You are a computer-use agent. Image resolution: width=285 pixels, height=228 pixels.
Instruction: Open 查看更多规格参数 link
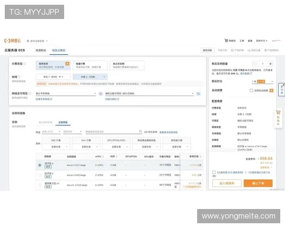(x=169, y=132)
